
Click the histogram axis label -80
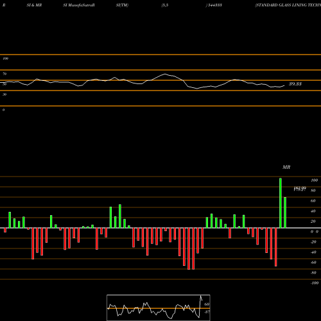[313, 273]
